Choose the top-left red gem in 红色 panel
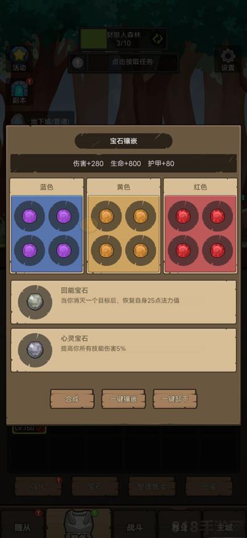This screenshot has height=538, width=247. click(x=183, y=216)
